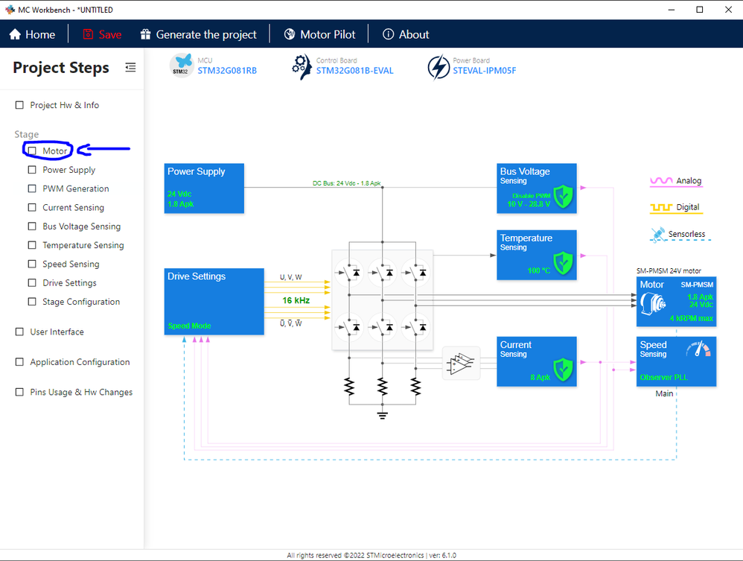Click the "DC Bus: 24 Vdc - 1.8 Apk" label
This screenshot has width=743, height=561.
(347, 183)
